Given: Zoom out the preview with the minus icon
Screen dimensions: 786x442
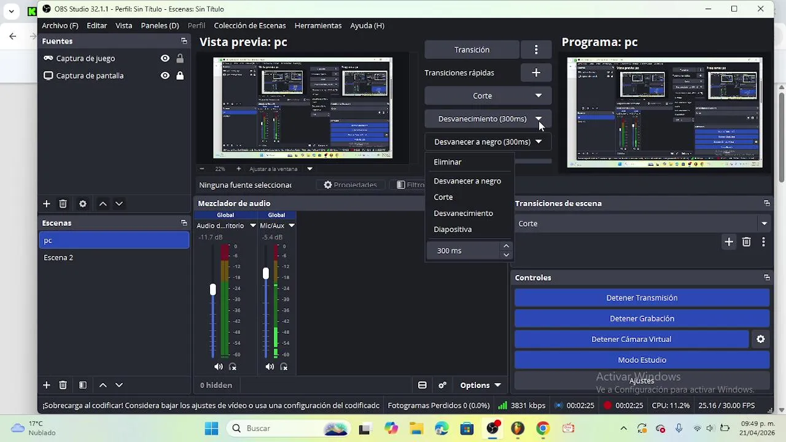Looking at the screenshot, I should (x=202, y=169).
